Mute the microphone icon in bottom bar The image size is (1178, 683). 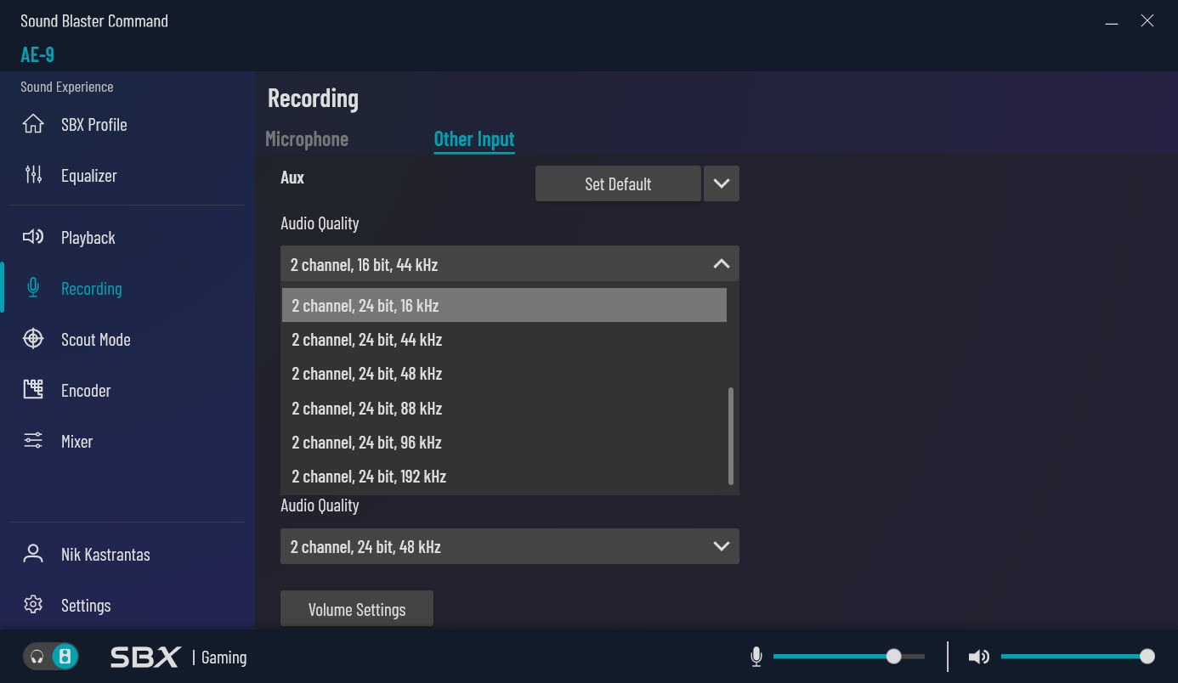(x=756, y=657)
